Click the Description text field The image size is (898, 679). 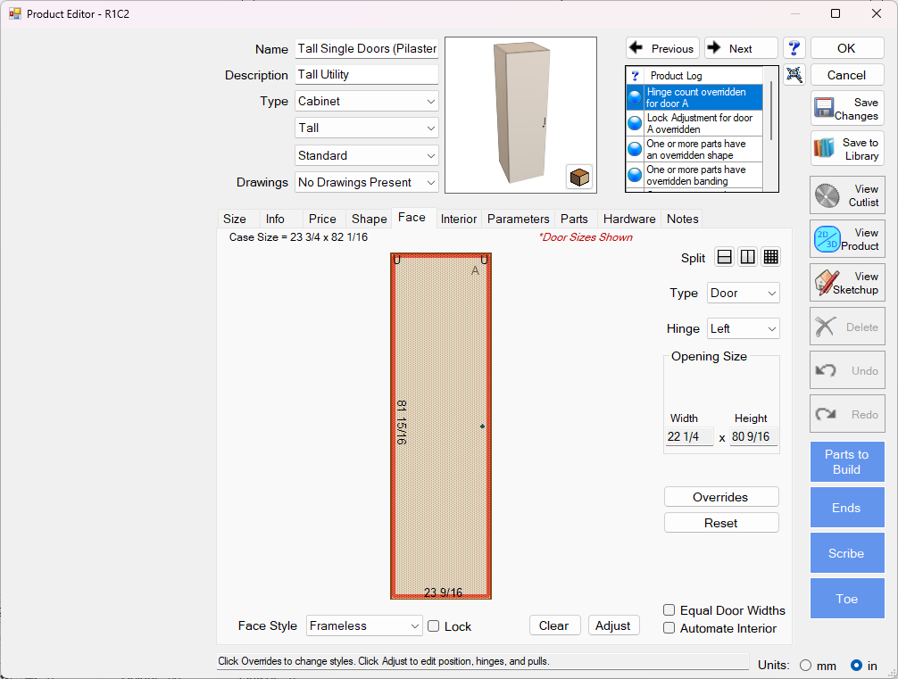click(x=367, y=75)
